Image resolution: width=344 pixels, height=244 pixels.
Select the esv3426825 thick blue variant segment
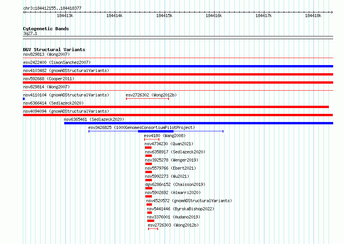click(156, 131)
